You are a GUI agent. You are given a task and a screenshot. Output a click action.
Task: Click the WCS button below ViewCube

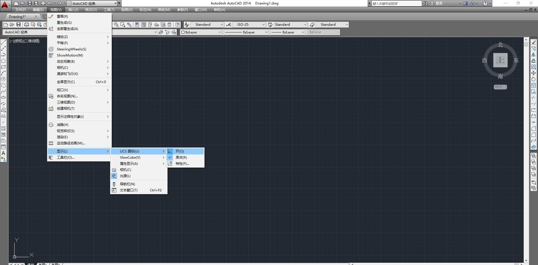click(x=500, y=87)
